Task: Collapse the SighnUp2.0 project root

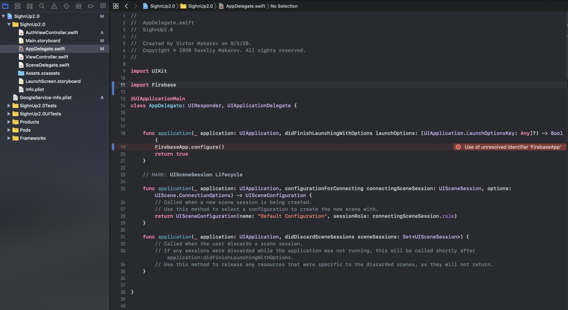Action: click(4, 16)
